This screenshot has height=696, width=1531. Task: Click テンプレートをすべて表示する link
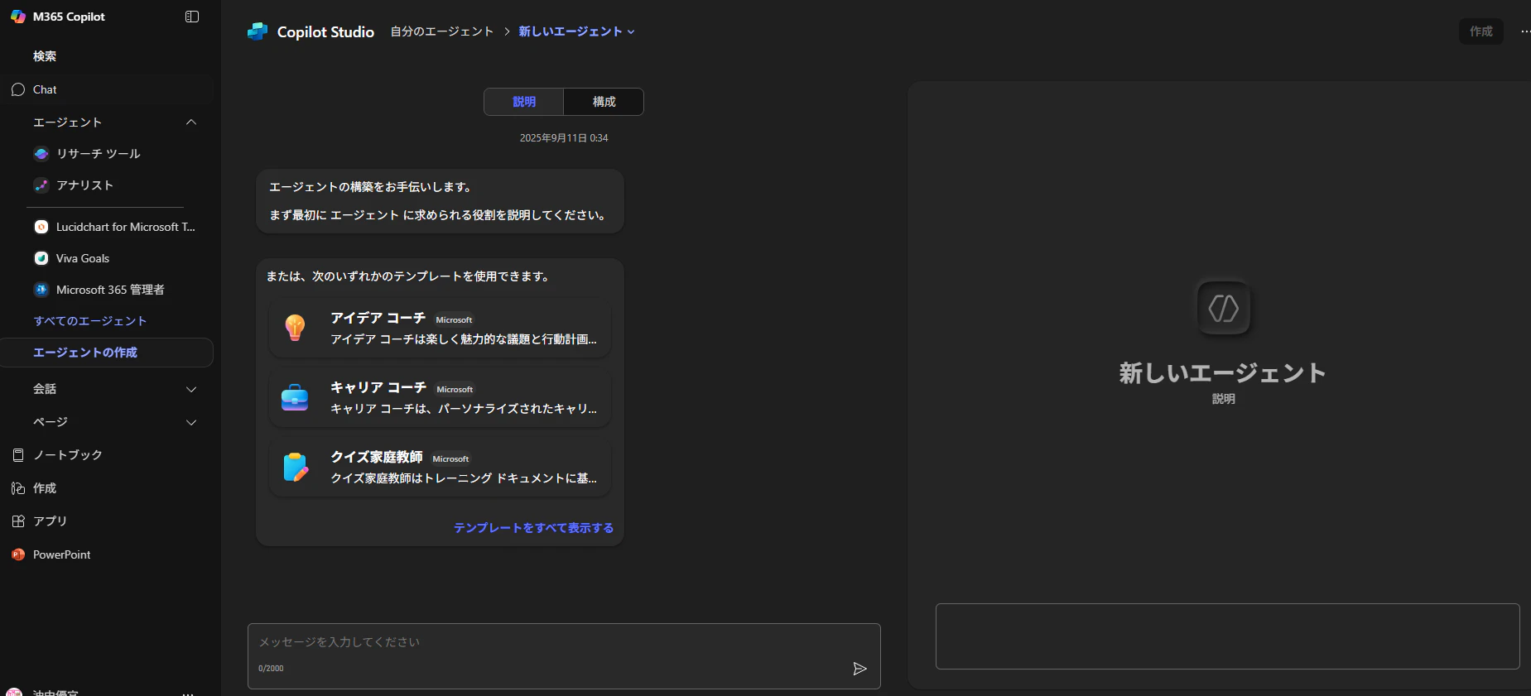coord(533,528)
